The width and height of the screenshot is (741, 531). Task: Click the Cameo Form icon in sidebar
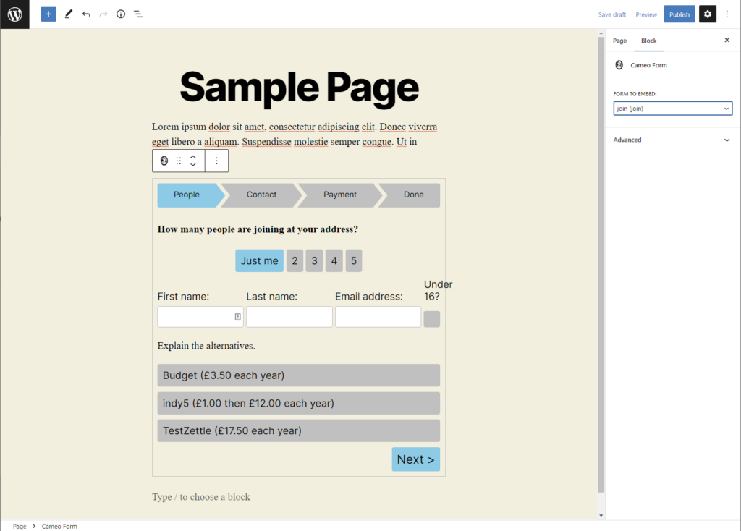619,64
